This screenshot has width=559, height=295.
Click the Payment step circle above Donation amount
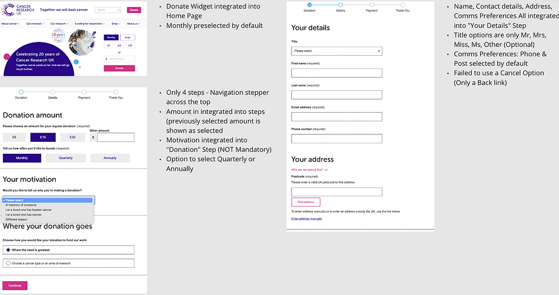pos(84,92)
